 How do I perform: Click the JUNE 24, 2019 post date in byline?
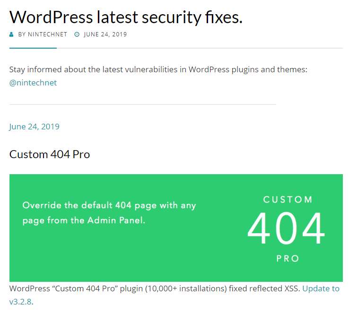(105, 34)
